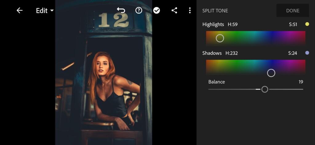This screenshot has height=145, width=315.
Task: Click the Shadows color gradient strip
Action: pyautogui.click(x=256, y=67)
